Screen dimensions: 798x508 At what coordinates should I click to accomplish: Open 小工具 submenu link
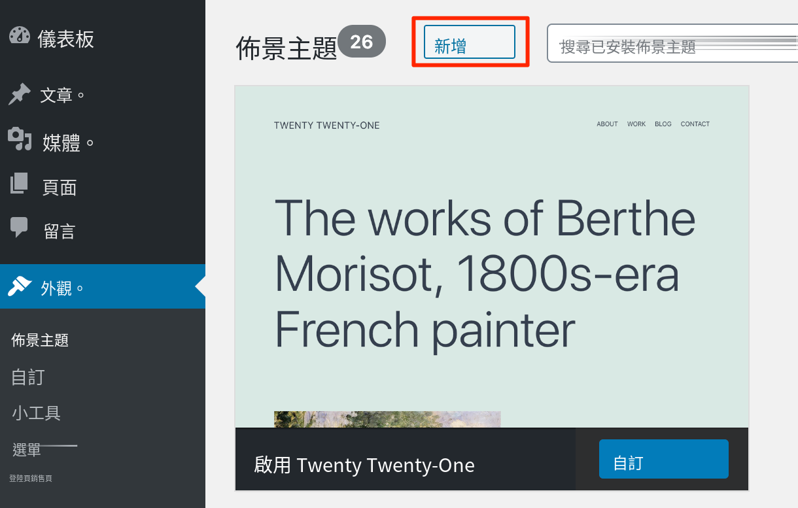(36, 413)
